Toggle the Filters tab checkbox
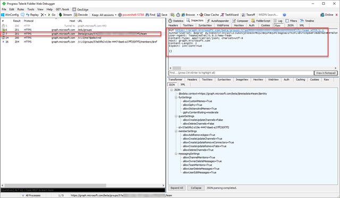 pos(287,21)
